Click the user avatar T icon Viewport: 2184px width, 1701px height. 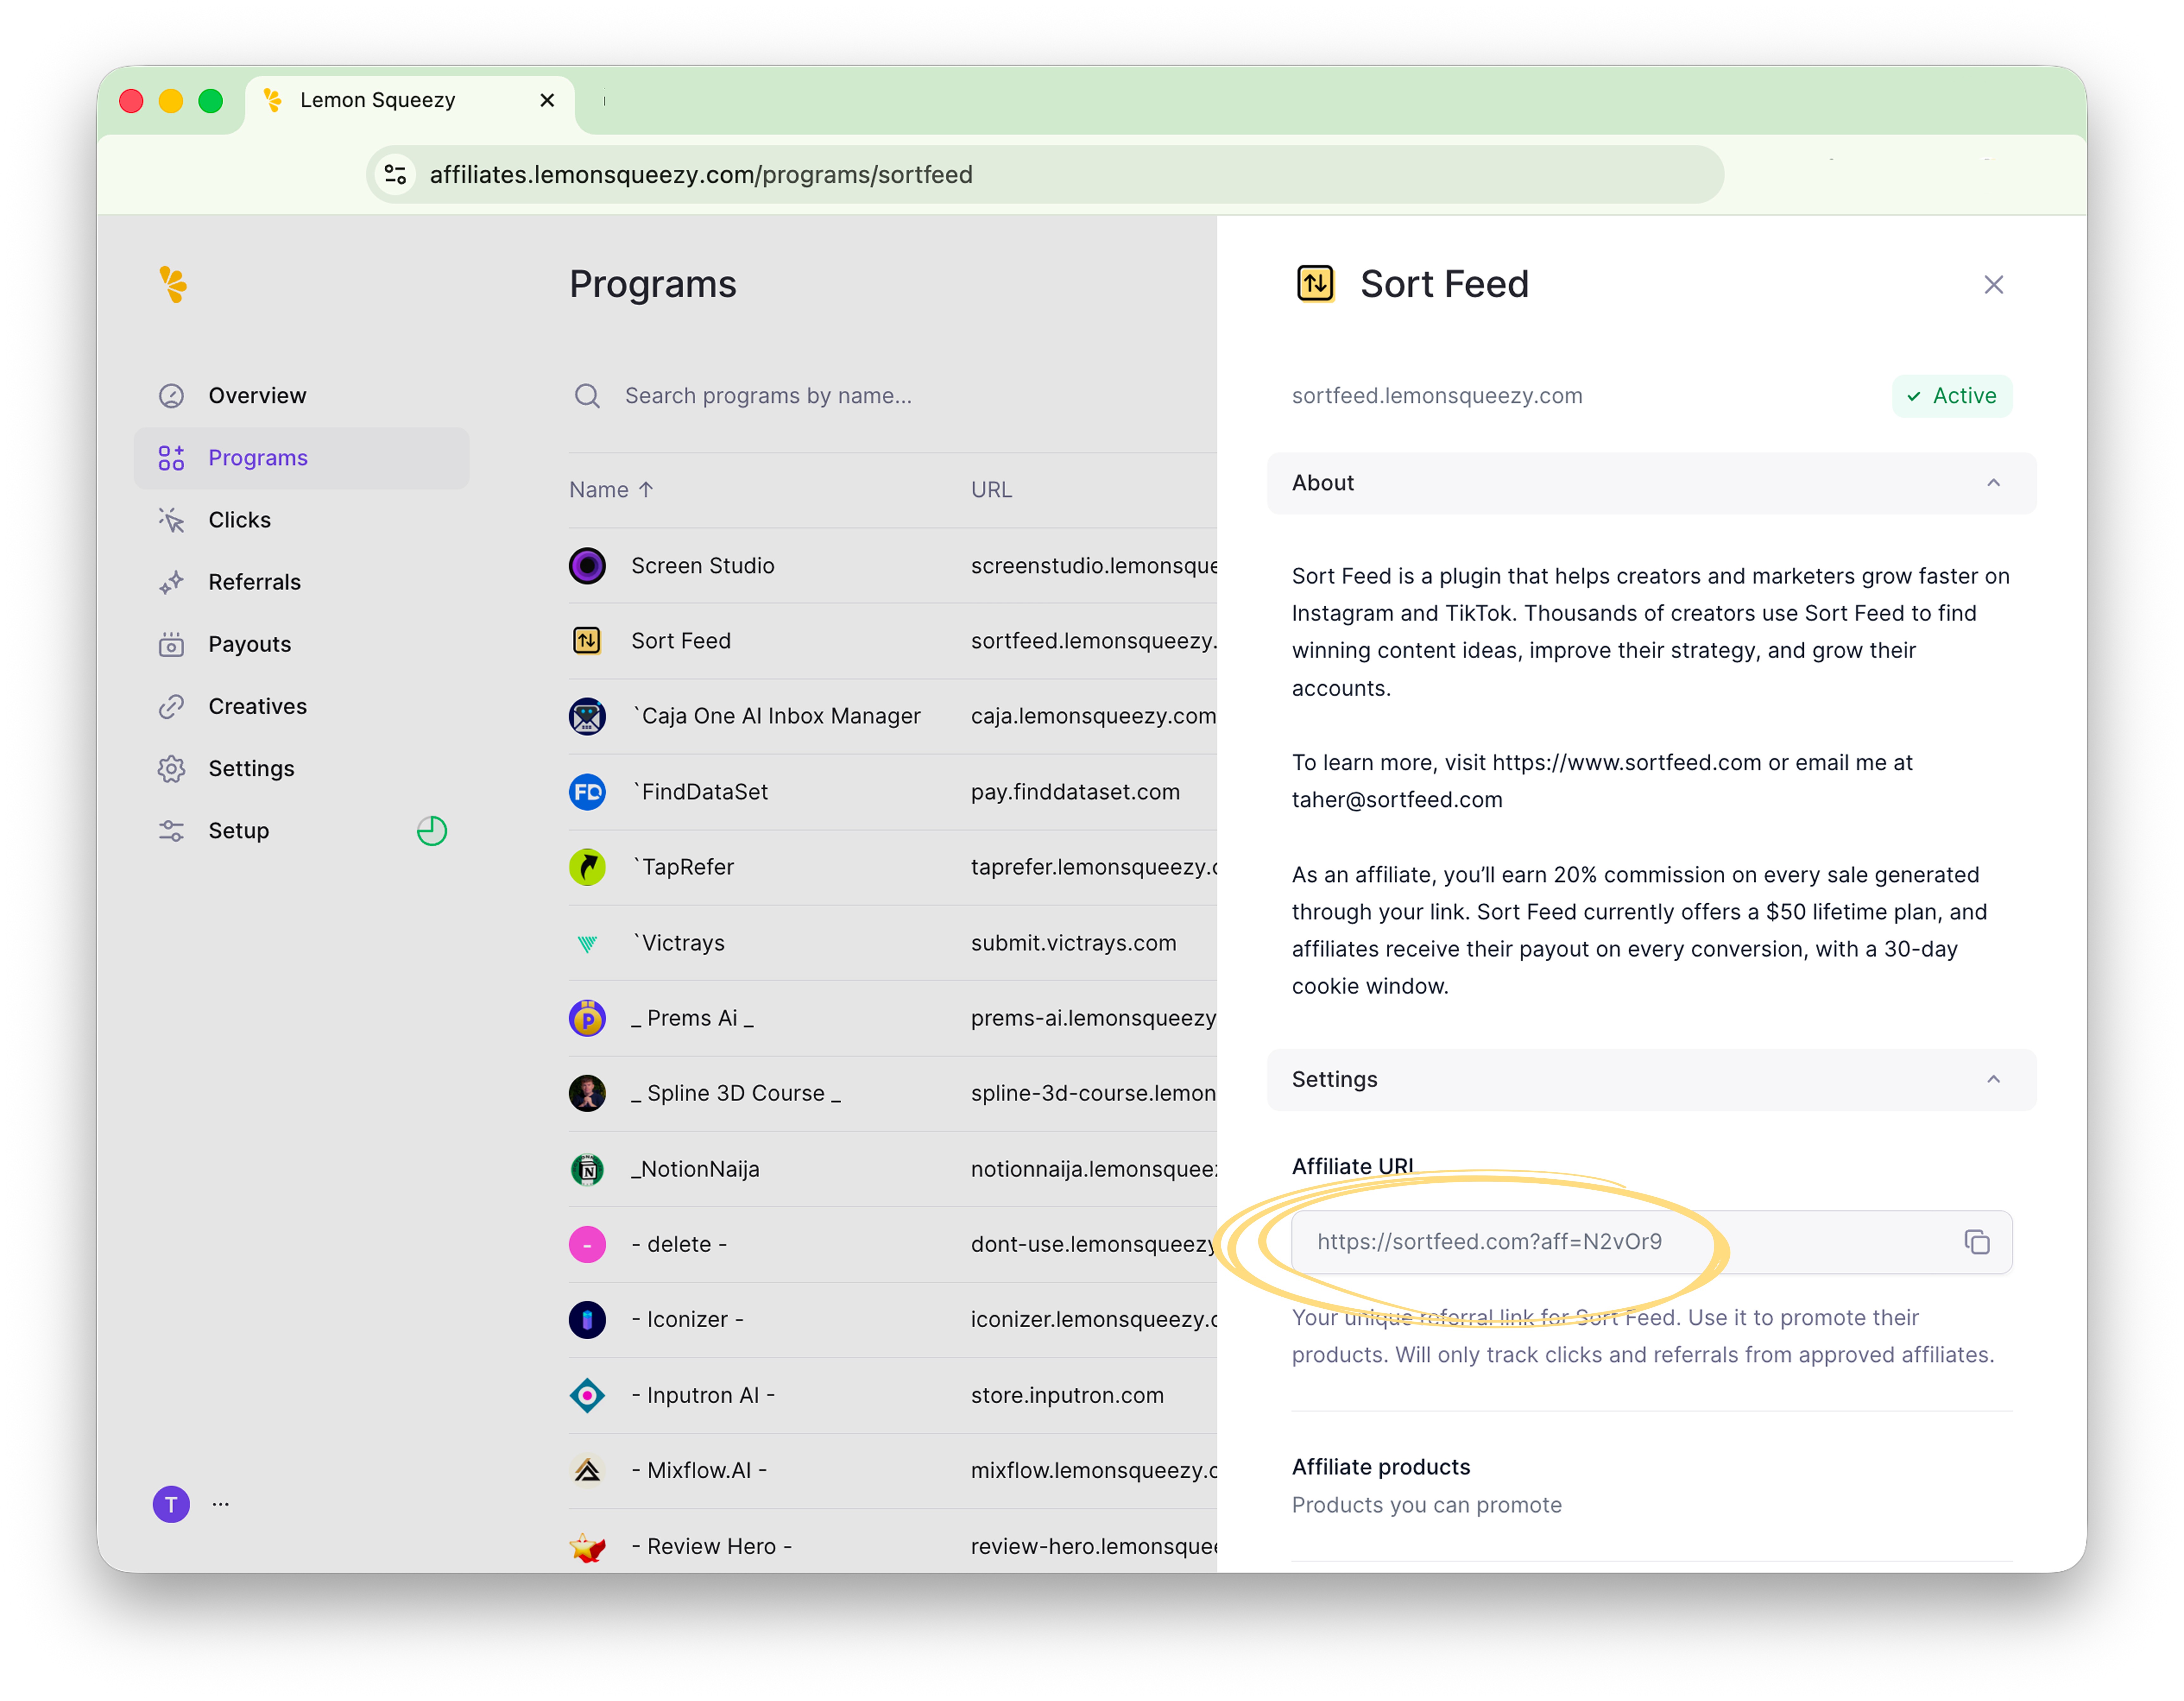[x=171, y=1504]
